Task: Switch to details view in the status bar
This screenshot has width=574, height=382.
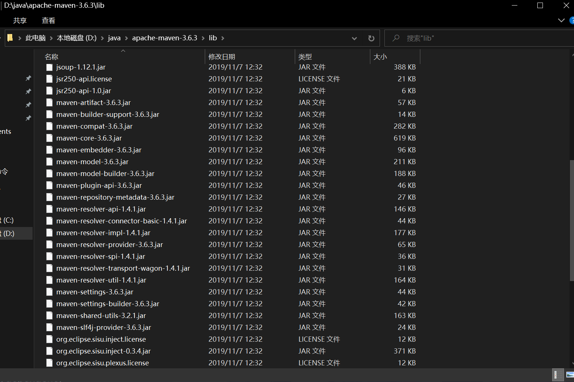Action: coord(558,375)
